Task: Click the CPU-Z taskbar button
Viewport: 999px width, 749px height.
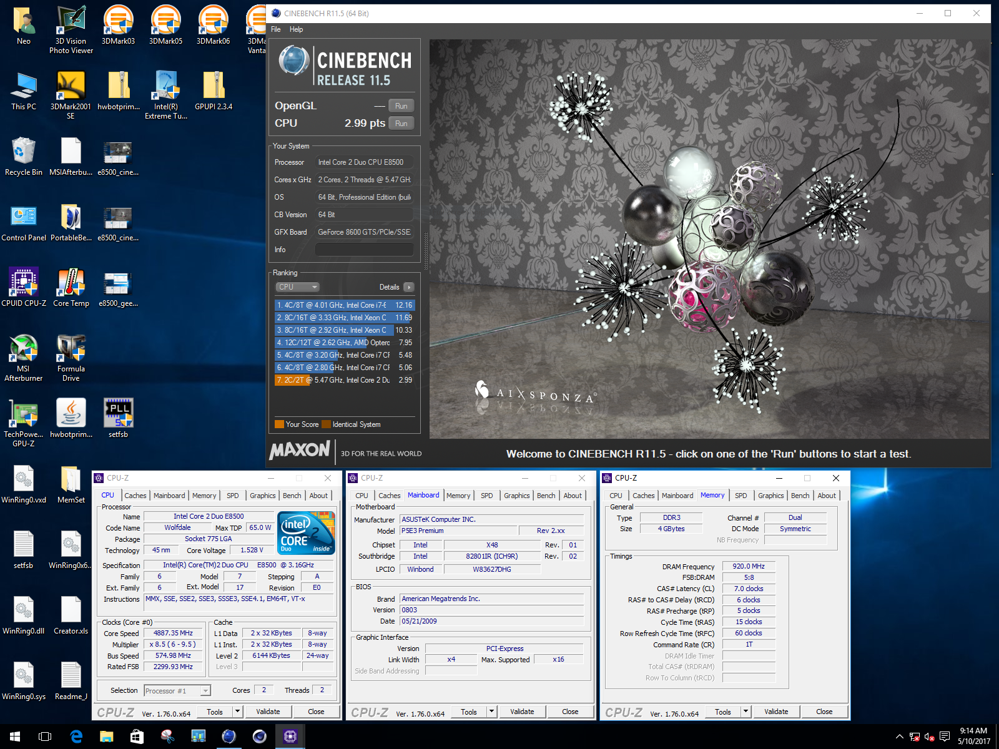Action: (x=290, y=737)
